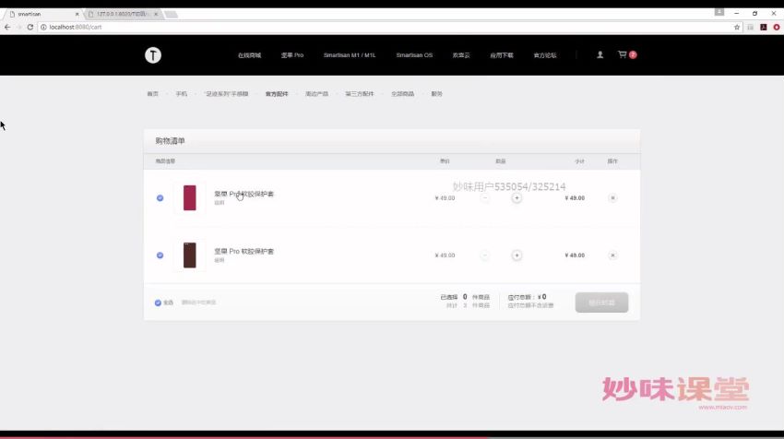784x439 pixels.
Task: Open 服务 in the sub navigation
Action: pos(436,94)
